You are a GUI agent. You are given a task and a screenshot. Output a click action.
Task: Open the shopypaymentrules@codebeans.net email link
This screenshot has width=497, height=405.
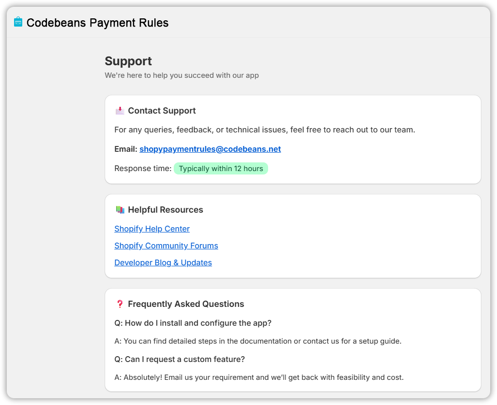point(210,149)
